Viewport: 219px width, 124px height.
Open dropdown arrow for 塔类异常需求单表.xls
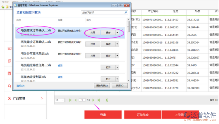(x=118, y=56)
